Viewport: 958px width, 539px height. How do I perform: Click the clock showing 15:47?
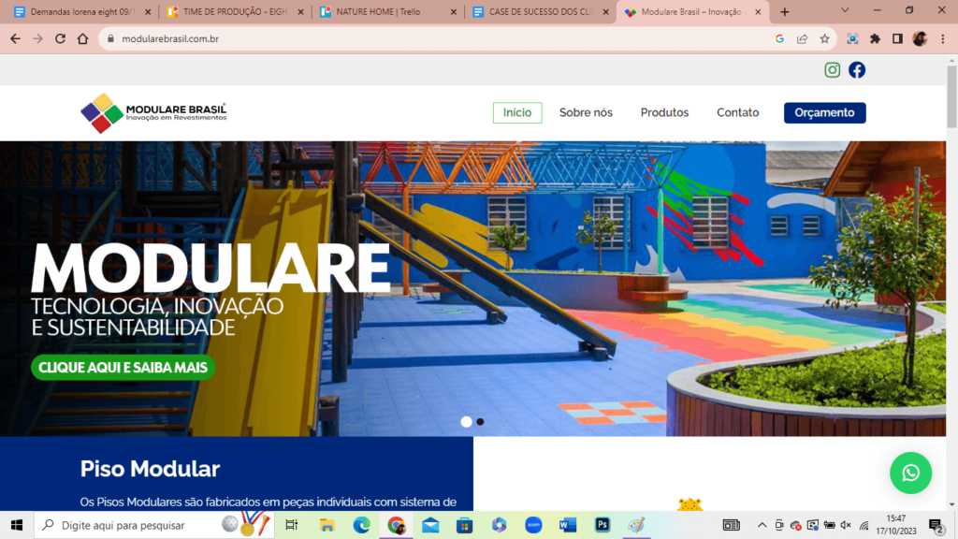point(895,518)
